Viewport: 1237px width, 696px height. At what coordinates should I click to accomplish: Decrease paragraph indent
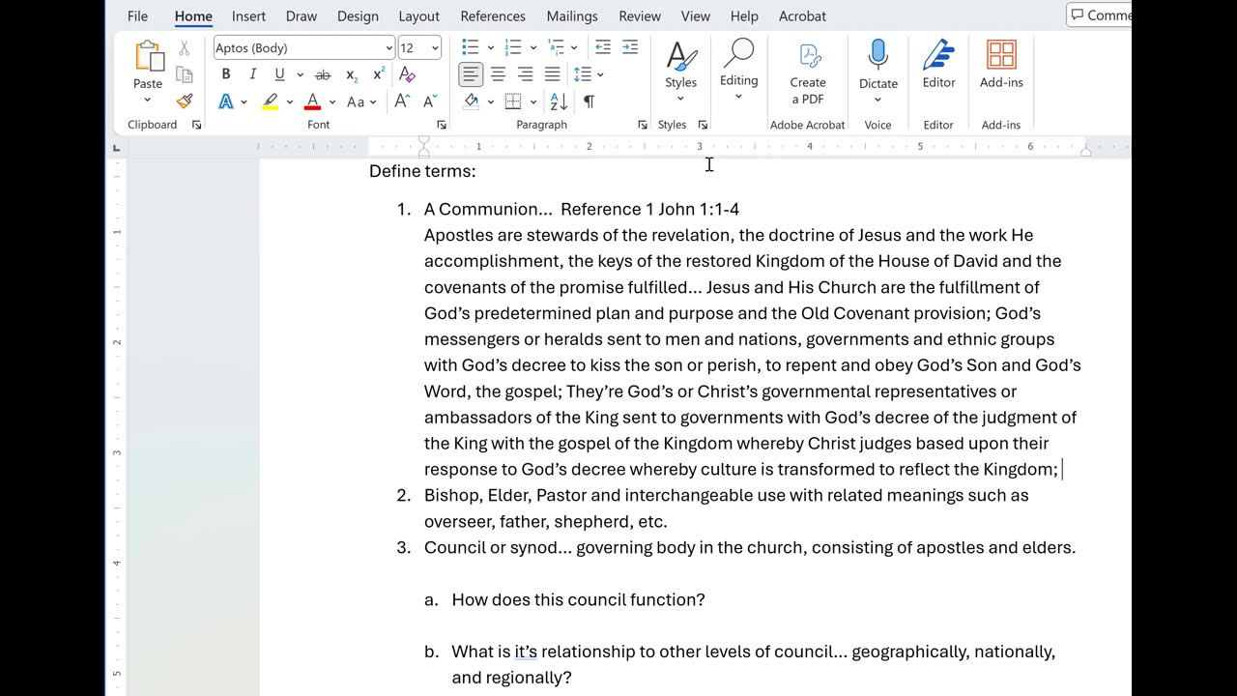(x=603, y=47)
